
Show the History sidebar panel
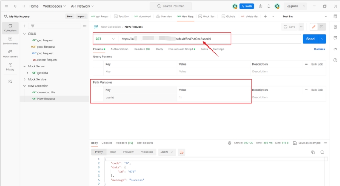click(10, 67)
